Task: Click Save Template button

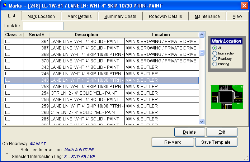Action: pos(216,142)
